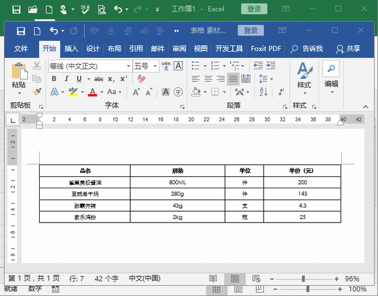
Task: Switch to the Foxit PDF tab
Action: tap(266, 49)
